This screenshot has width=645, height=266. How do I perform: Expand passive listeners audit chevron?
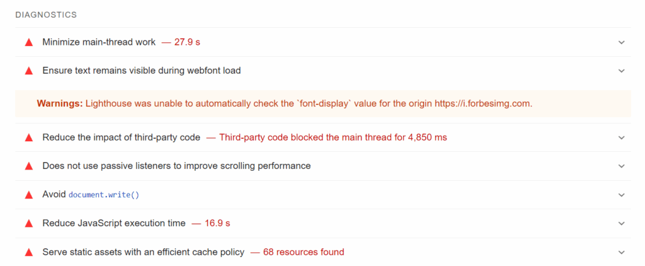pos(621,166)
